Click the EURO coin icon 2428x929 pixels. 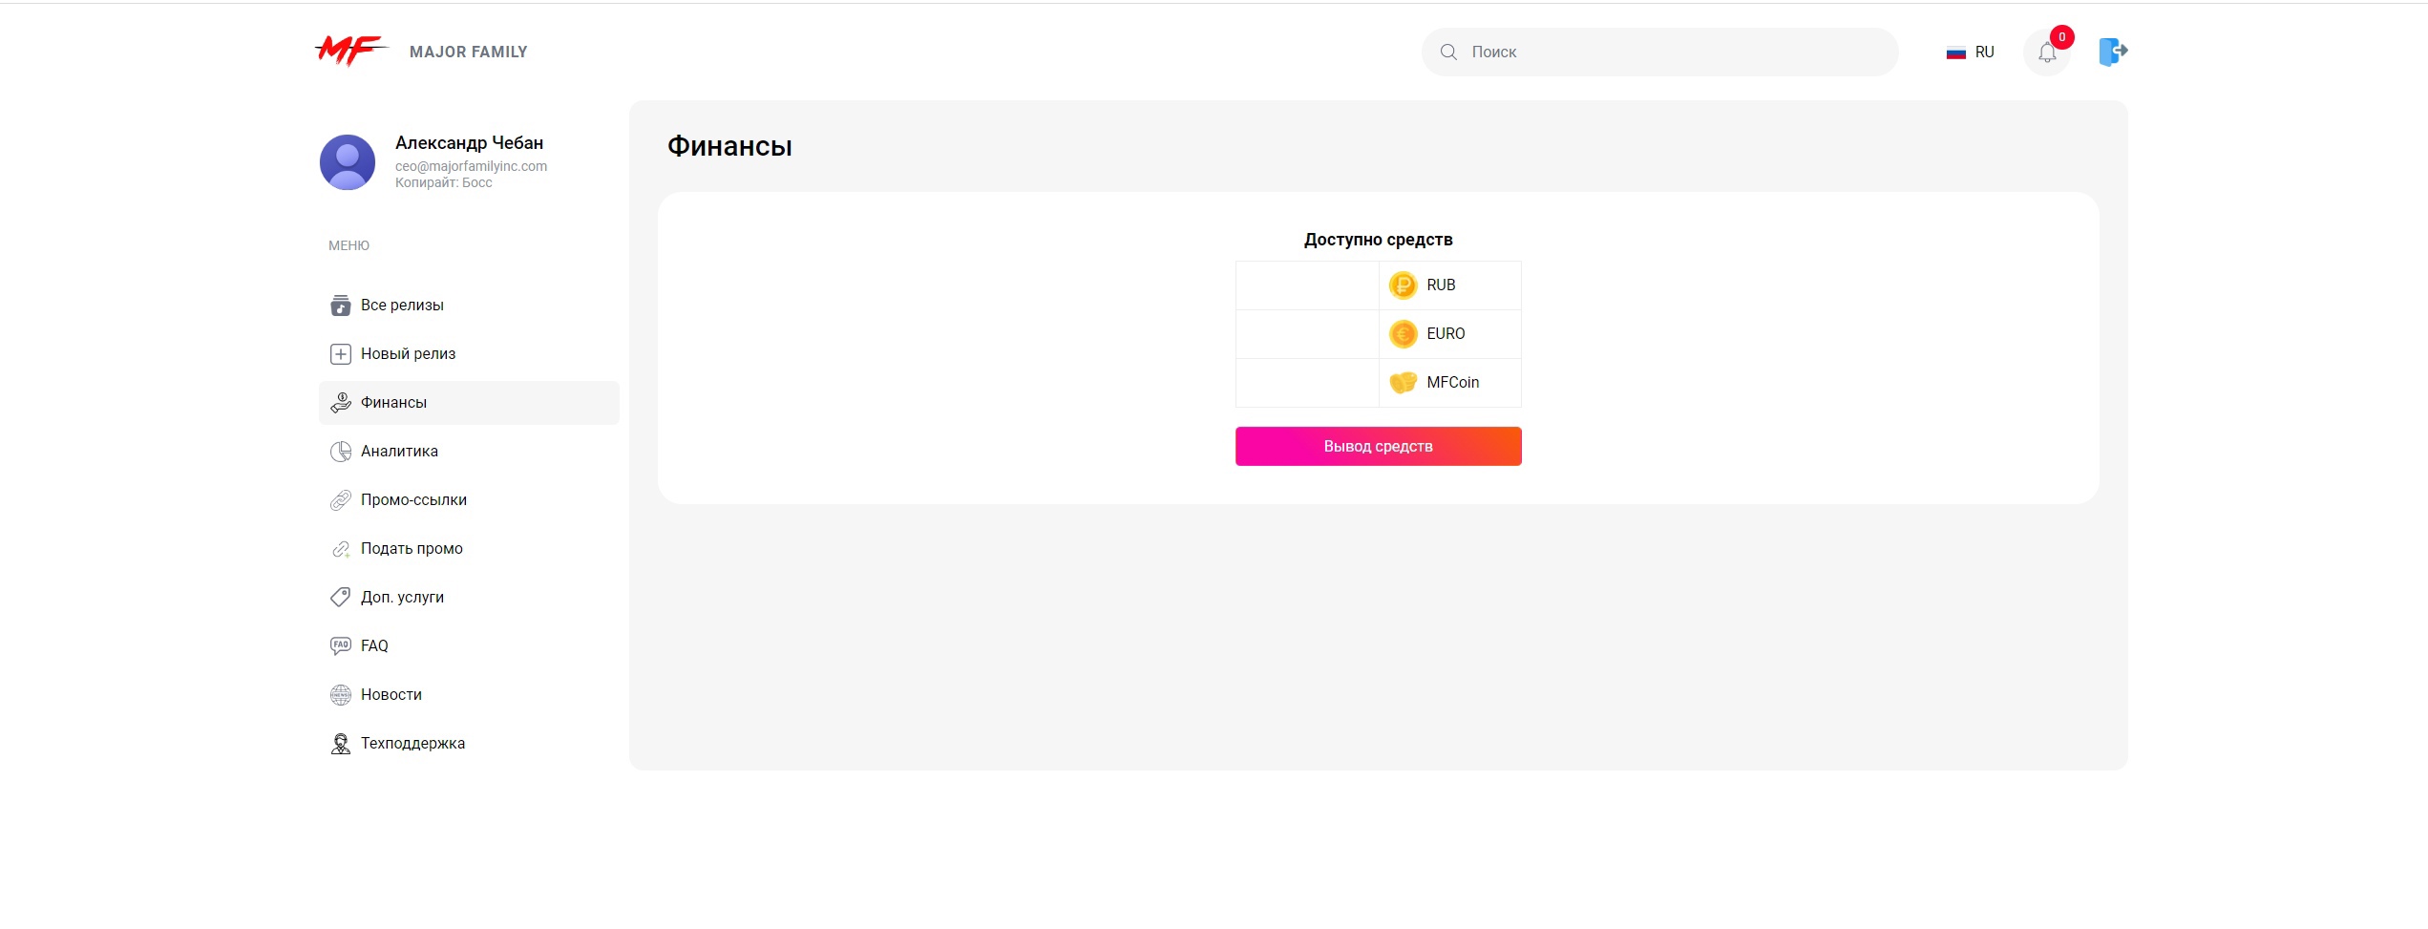click(x=1403, y=334)
